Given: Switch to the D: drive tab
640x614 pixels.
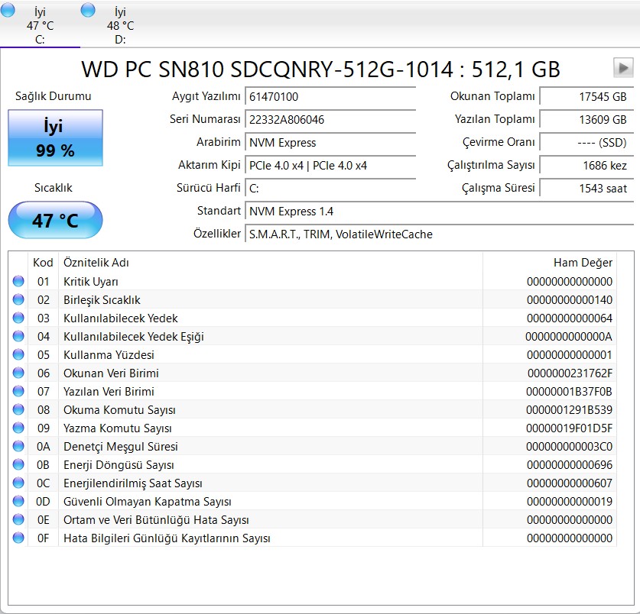Looking at the screenshot, I should 120,25.
